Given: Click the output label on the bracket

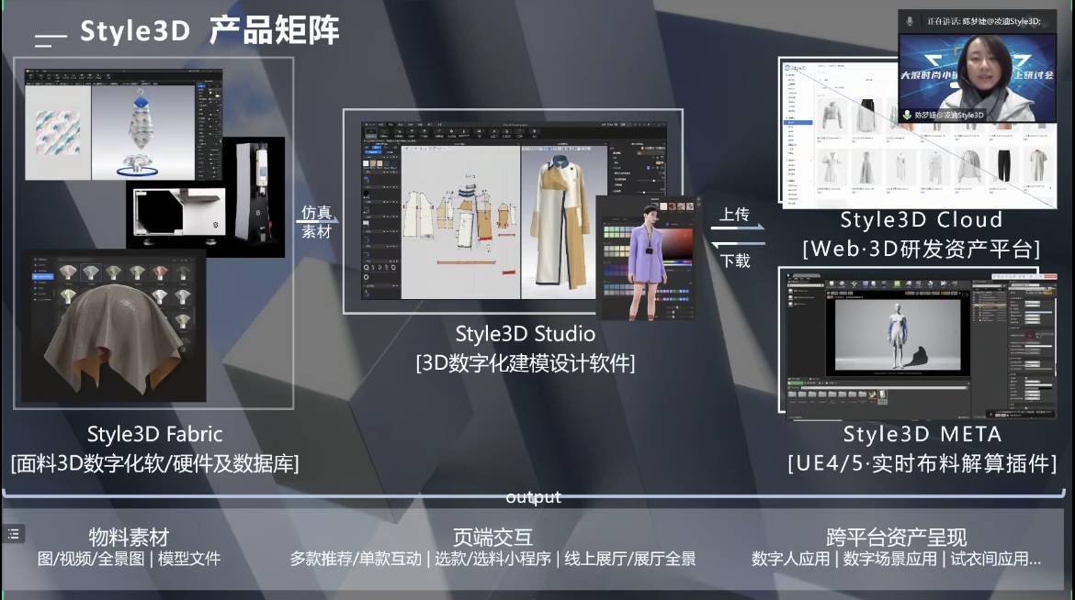Looking at the screenshot, I should pyautogui.click(x=534, y=497).
